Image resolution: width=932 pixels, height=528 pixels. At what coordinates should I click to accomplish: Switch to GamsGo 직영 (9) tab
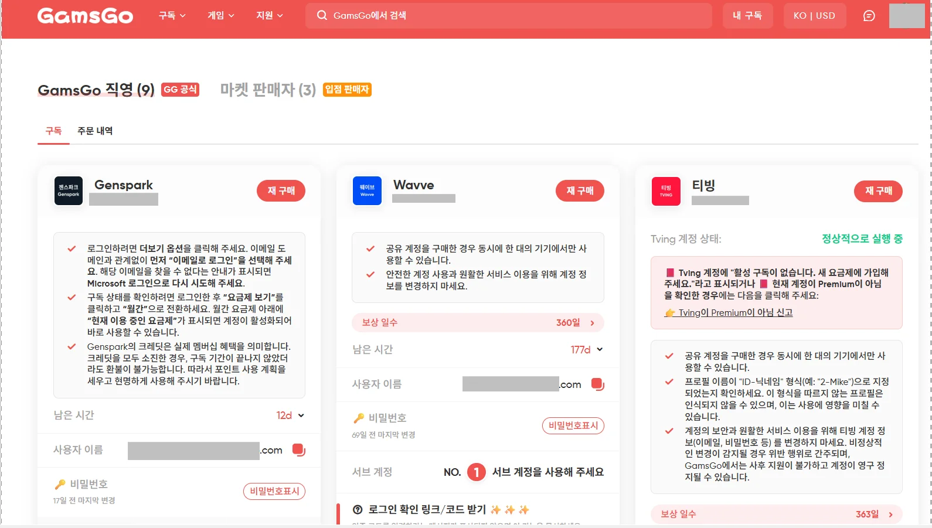point(96,90)
